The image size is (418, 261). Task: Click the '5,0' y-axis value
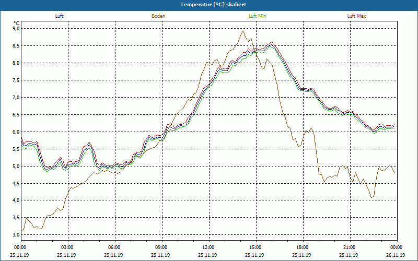(16, 166)
